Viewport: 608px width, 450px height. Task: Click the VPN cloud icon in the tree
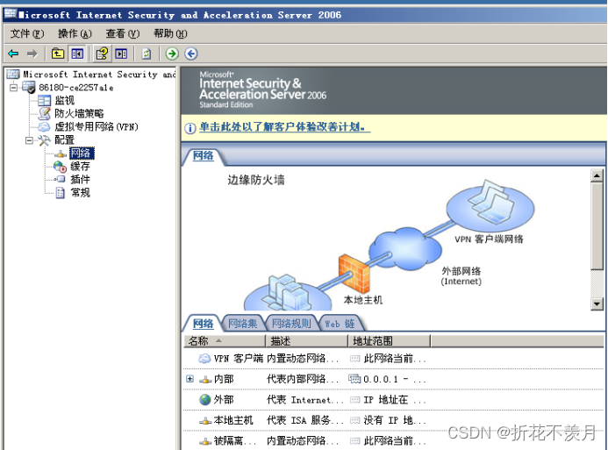tap(44, 126)
